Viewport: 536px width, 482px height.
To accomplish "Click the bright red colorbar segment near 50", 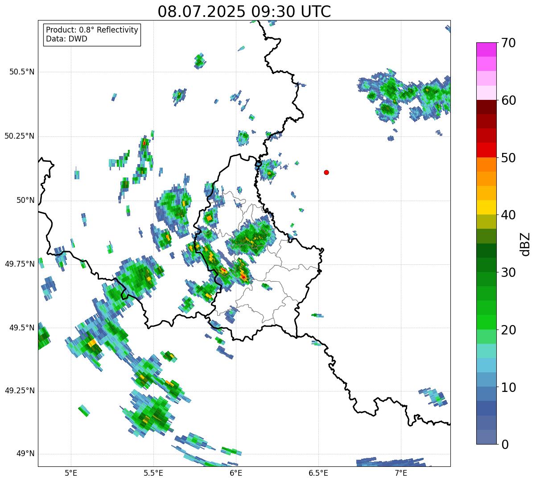I will (x=486, y=150).
